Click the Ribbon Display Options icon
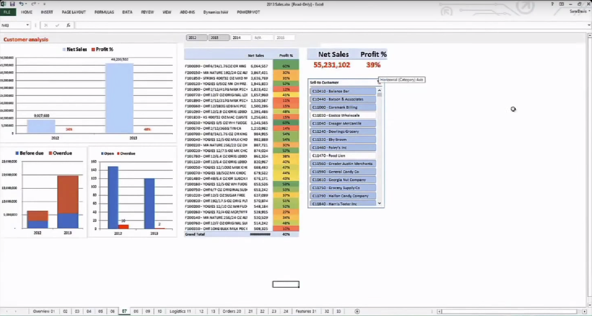 point(562,4)
